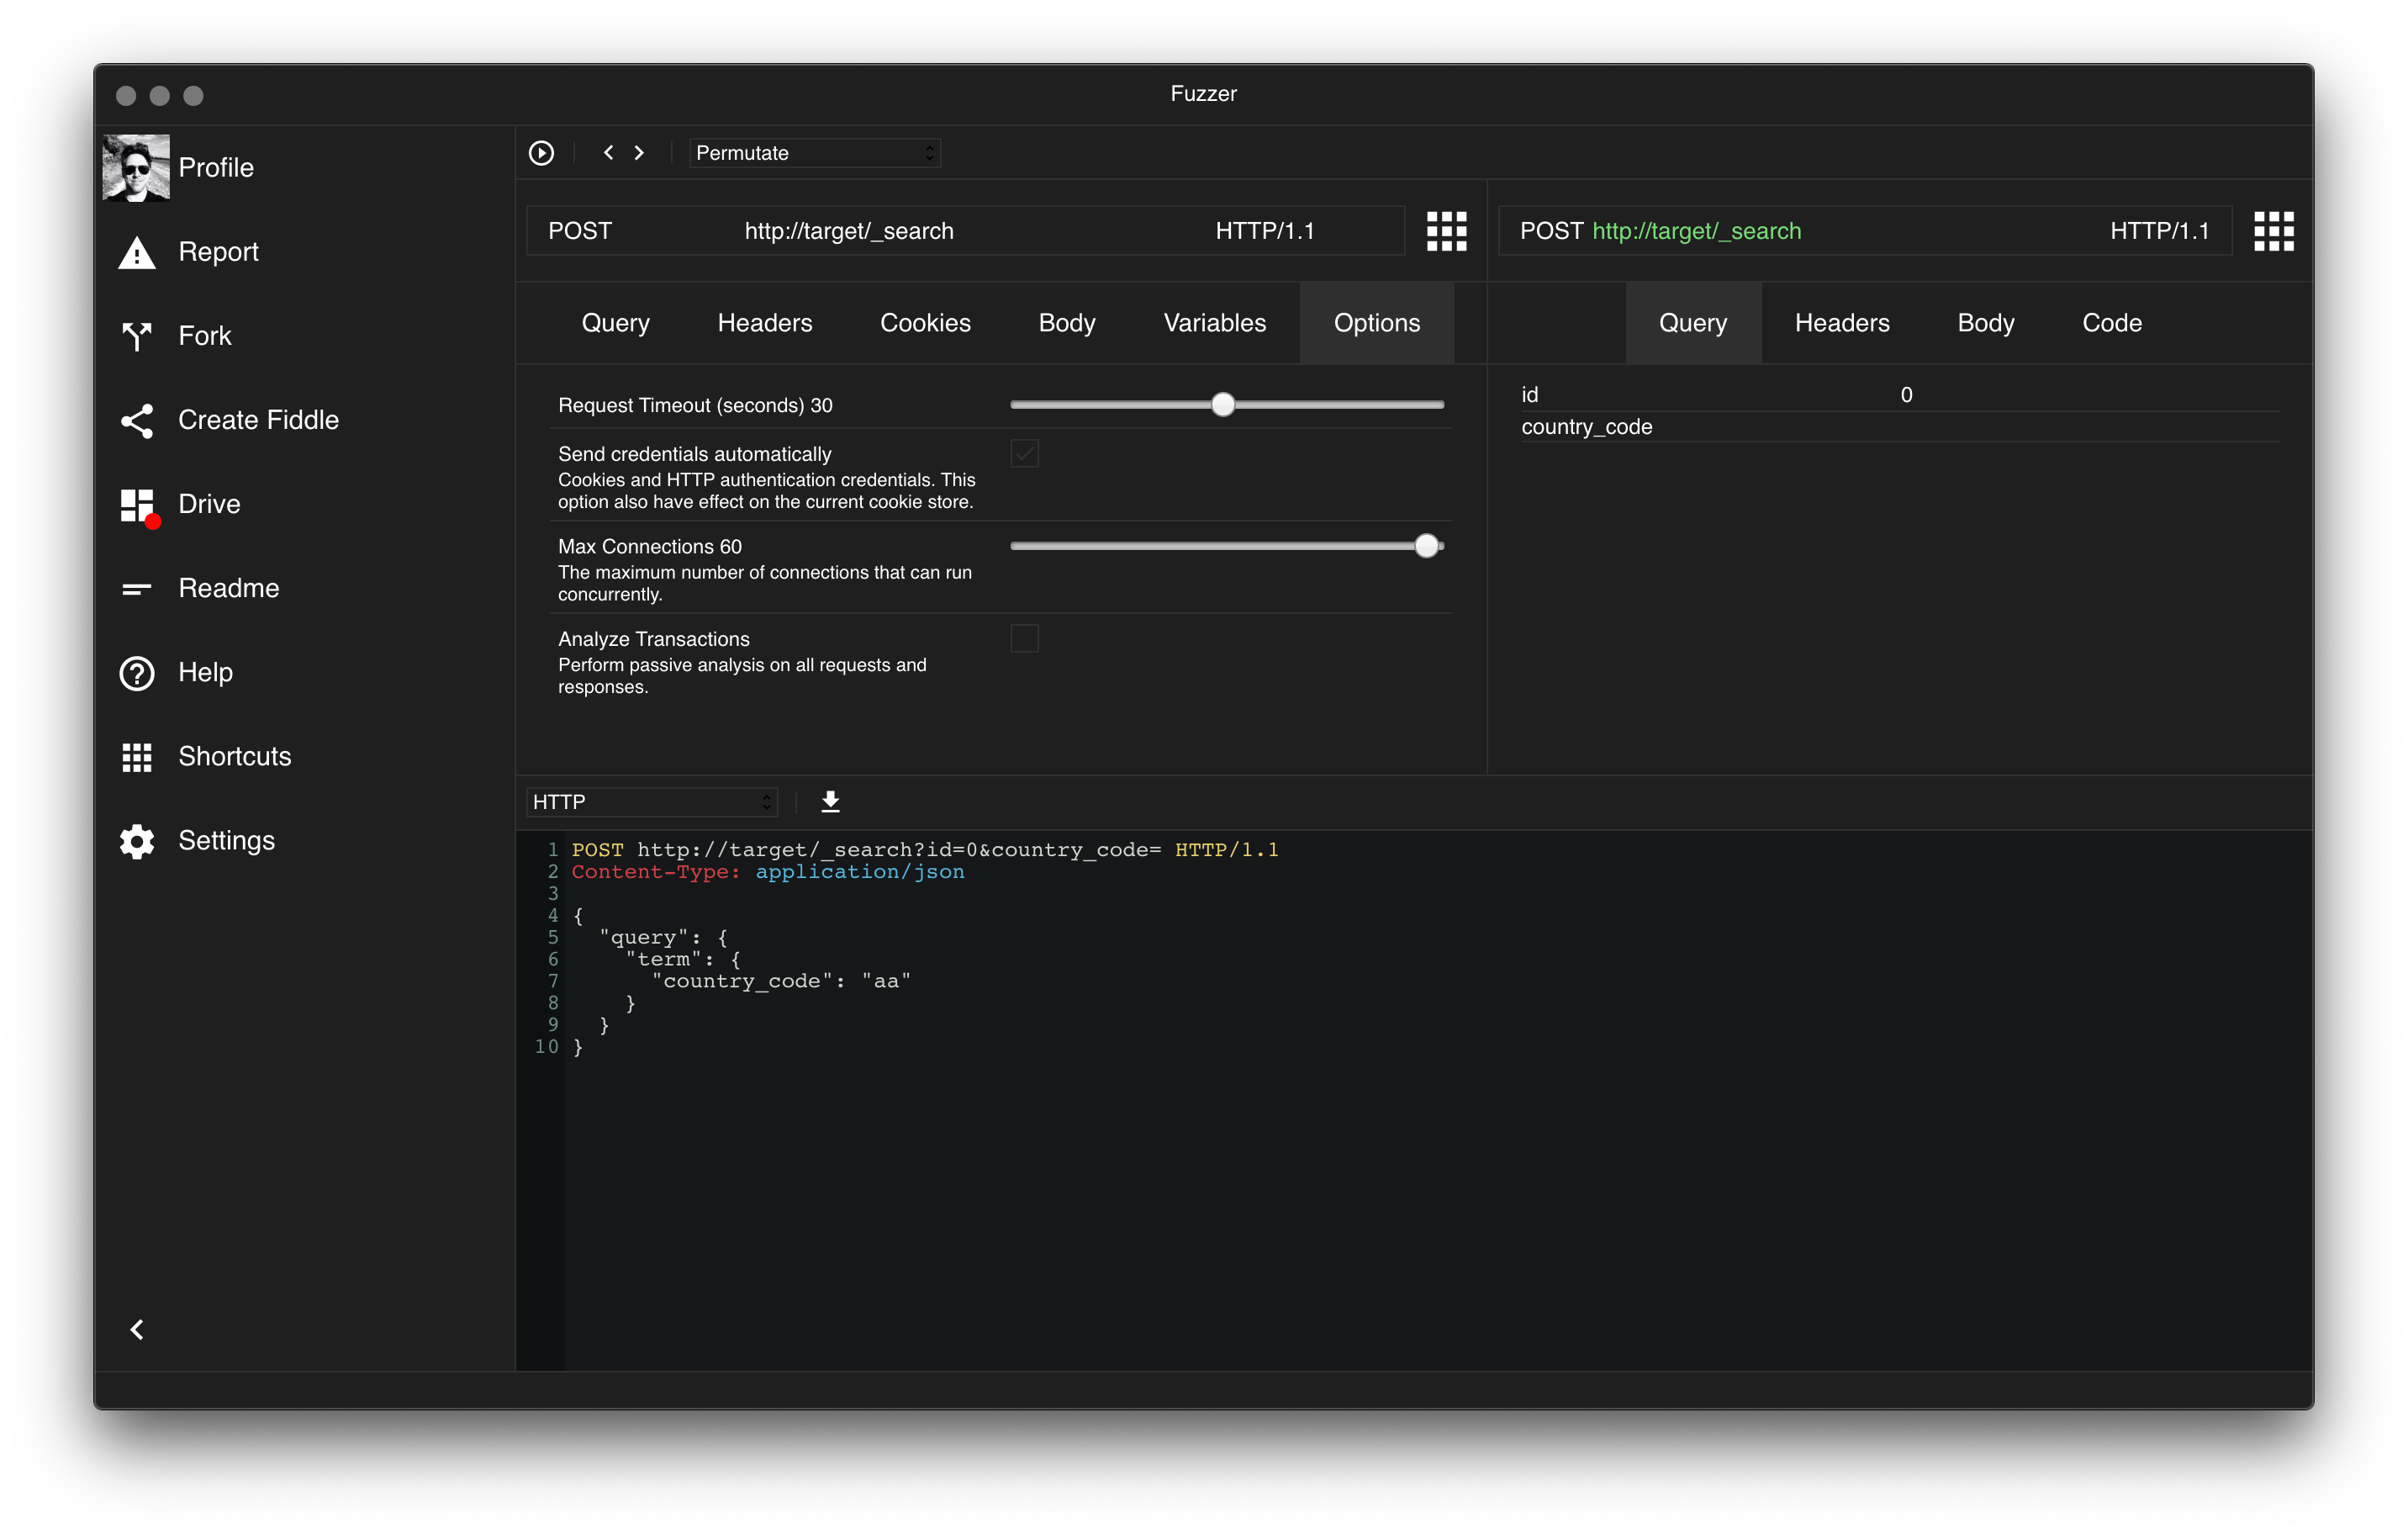Enable the Analyze Transactions checkbox
Screen dimensions: 2408x1534
[1024, 638]
